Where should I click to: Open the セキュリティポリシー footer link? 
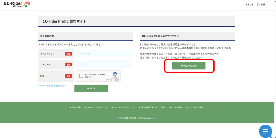97,107
